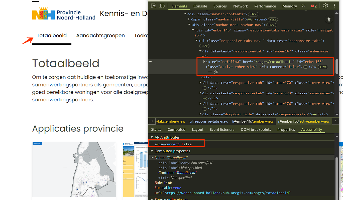Expand the navbar-title span node
Image resolution: width=343 pixels, height=200 pixels.
(x=189, y=19)
